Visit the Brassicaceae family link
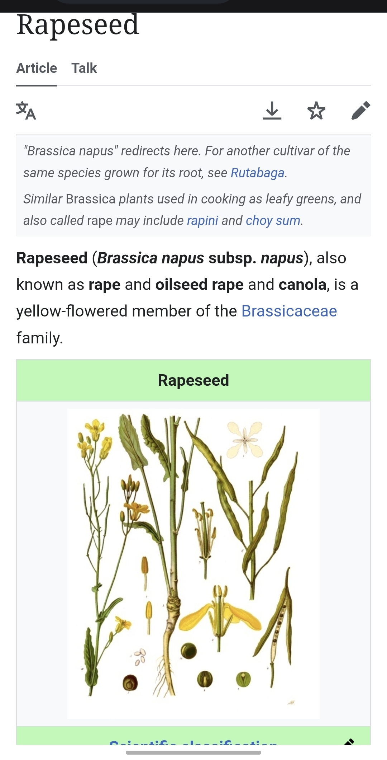 [289, 311]
